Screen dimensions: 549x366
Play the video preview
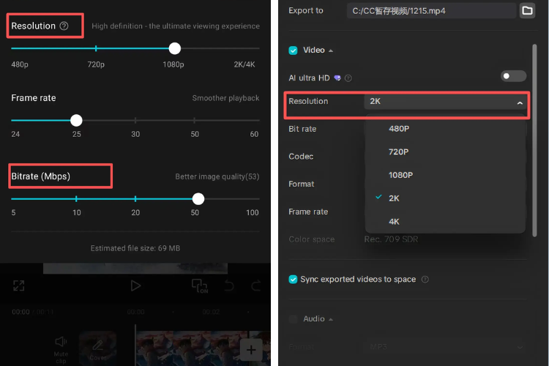point(135,285)
